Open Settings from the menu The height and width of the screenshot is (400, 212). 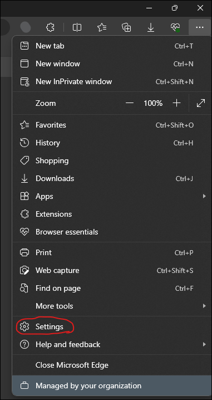[x=112, y=326]
